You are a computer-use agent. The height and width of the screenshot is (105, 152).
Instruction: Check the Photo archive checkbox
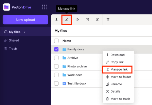(x=56, y=66)
